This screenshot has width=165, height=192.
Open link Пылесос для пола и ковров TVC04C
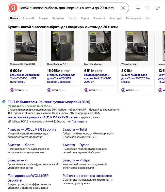point(98,78)
